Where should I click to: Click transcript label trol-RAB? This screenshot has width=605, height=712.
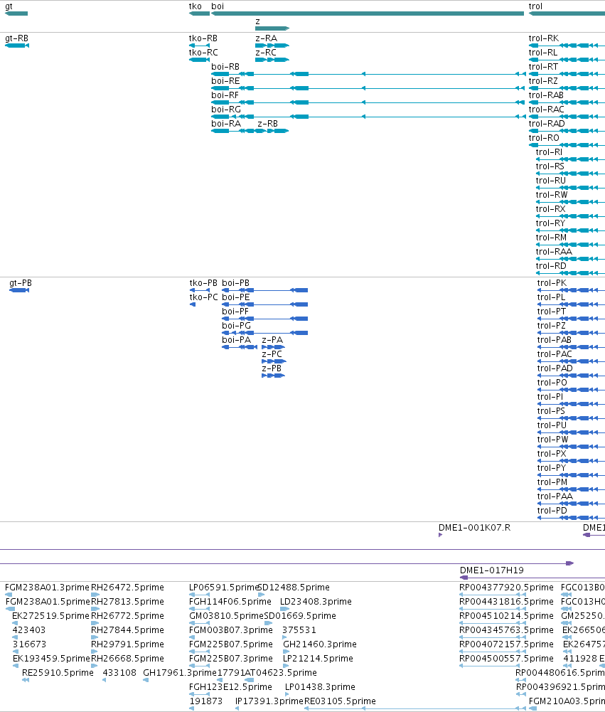coord(546,95)
